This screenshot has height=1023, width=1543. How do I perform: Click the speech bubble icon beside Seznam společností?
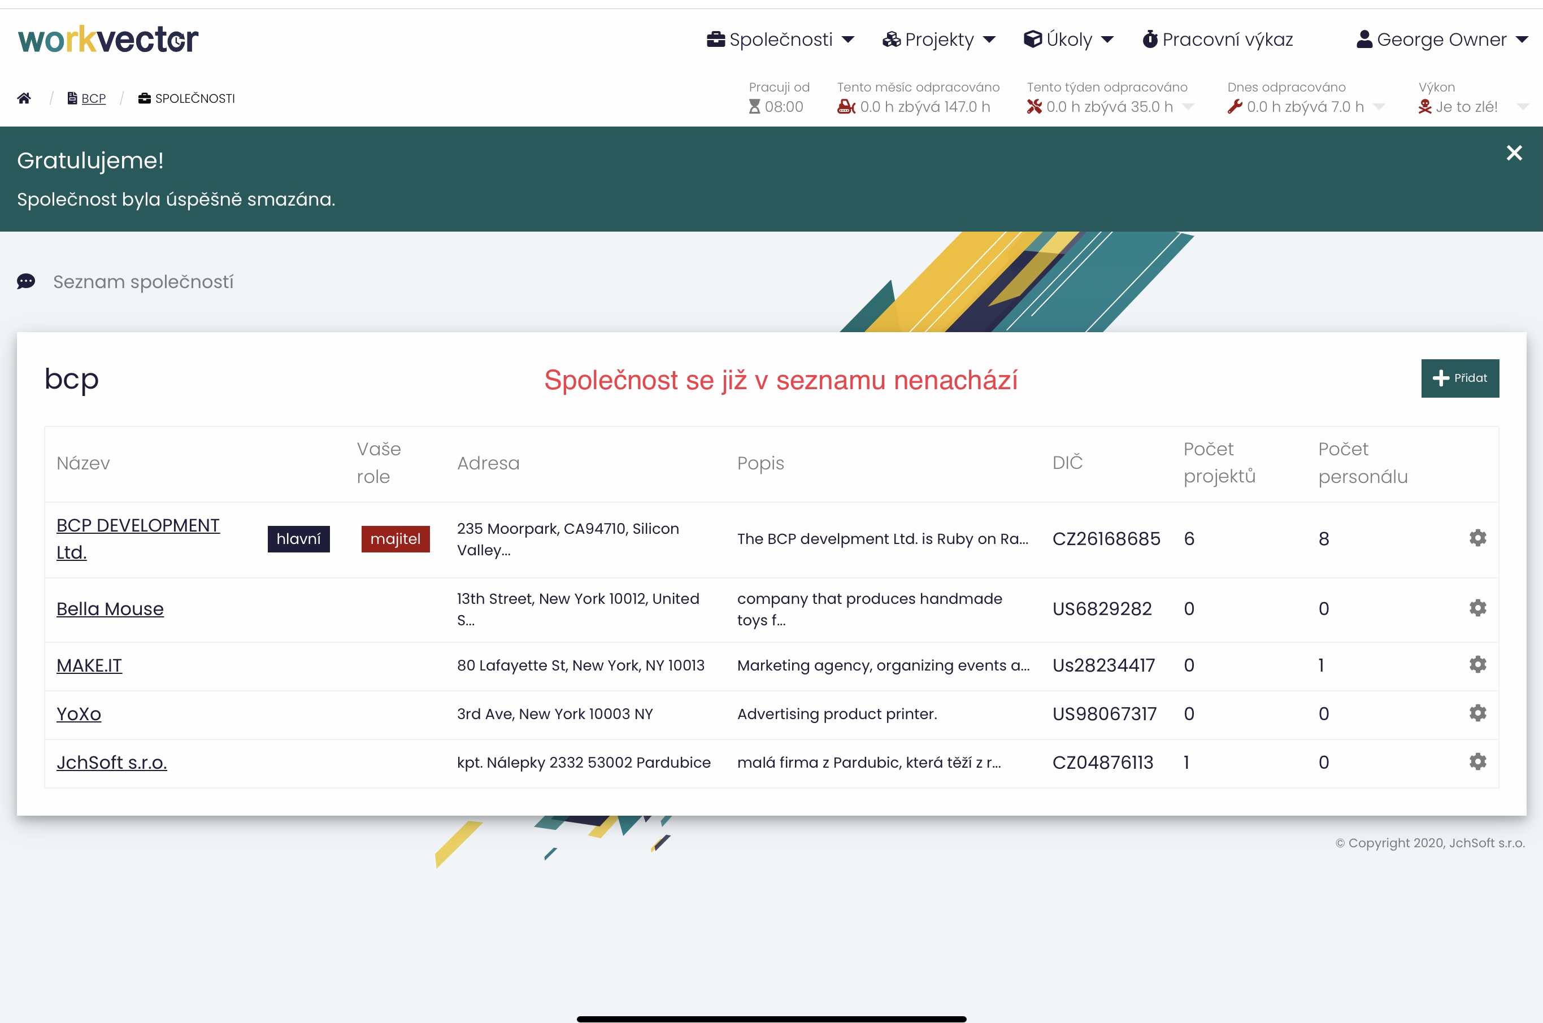[26, 281]
